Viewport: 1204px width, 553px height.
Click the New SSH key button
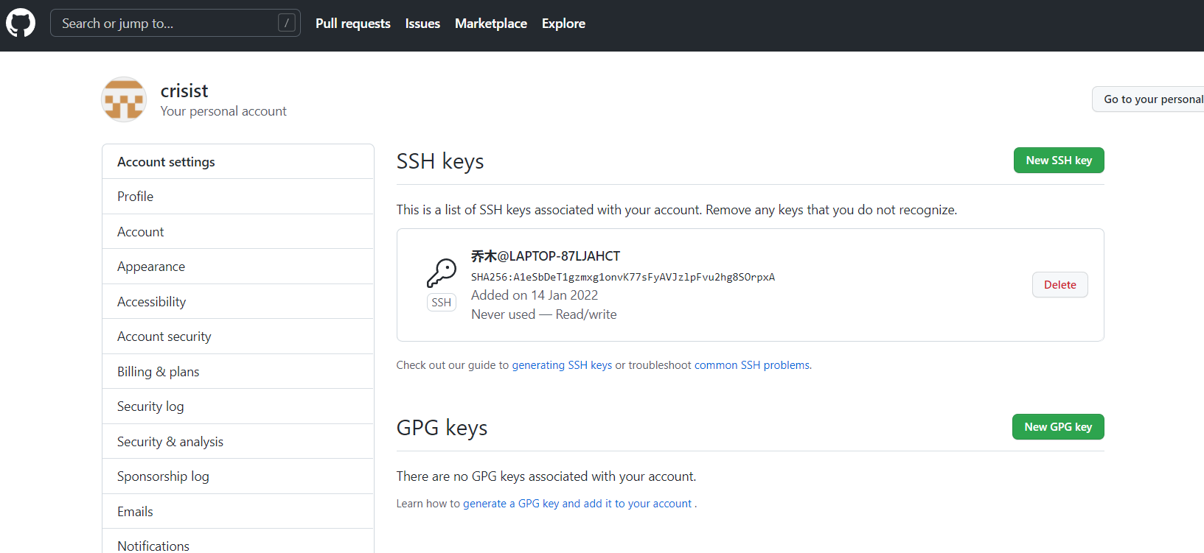(1059, 161)
